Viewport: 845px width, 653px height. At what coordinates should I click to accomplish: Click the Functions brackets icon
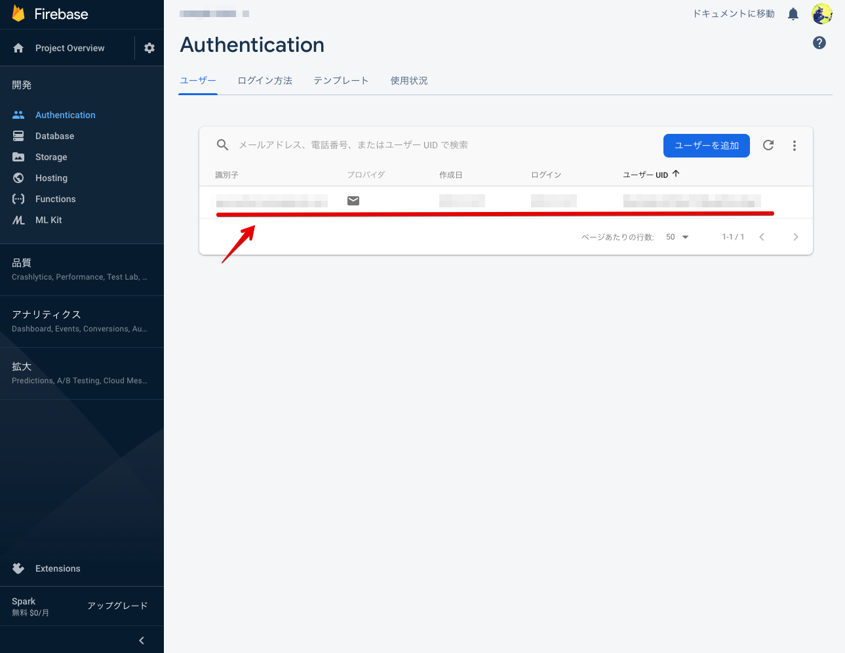point(18,199)
